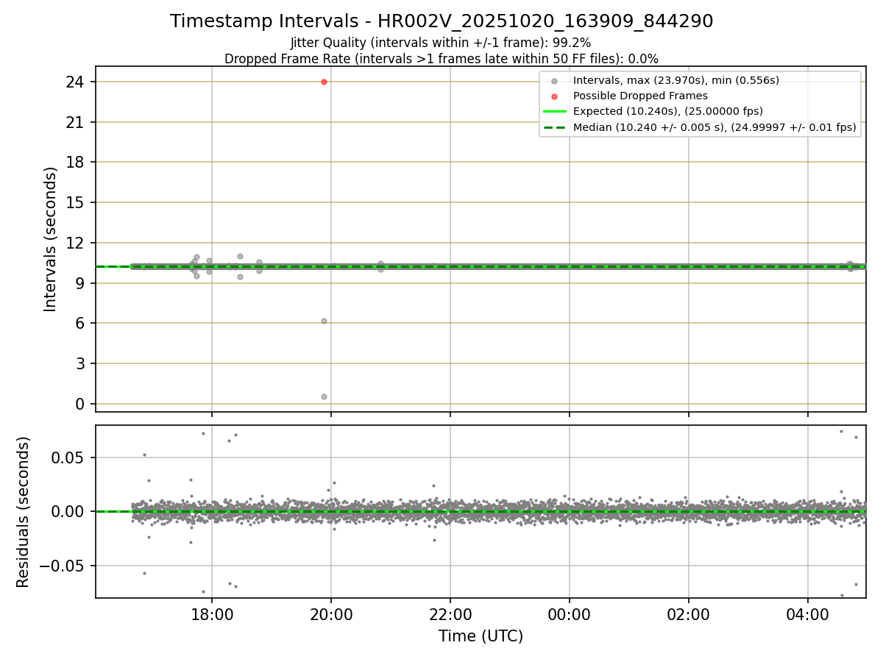Viewport: 883px width, 662px height.
Task: Click the red possible dropped frame point at 24 seconds
Action: pyautogui.click(x=324, y=82)
